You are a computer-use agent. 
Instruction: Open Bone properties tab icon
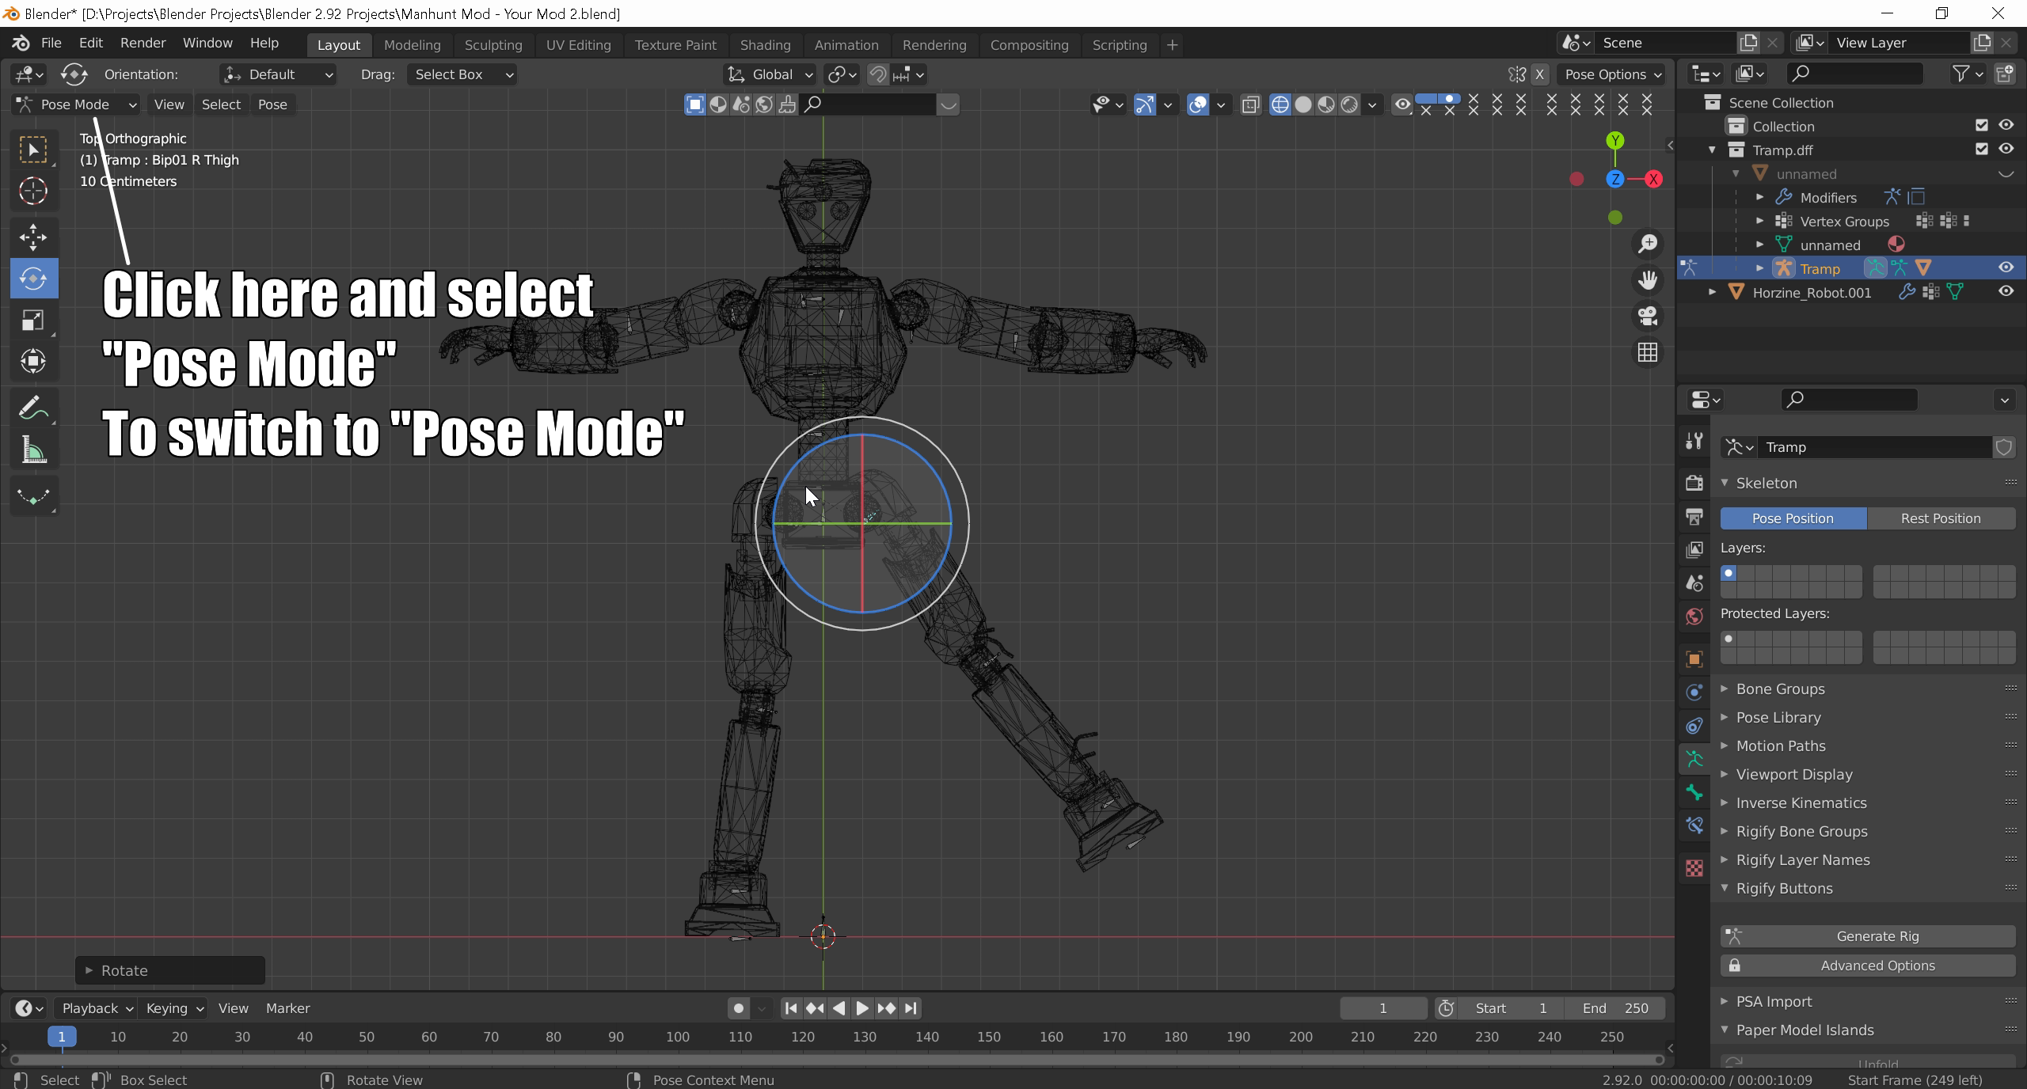pos(1694,792)
